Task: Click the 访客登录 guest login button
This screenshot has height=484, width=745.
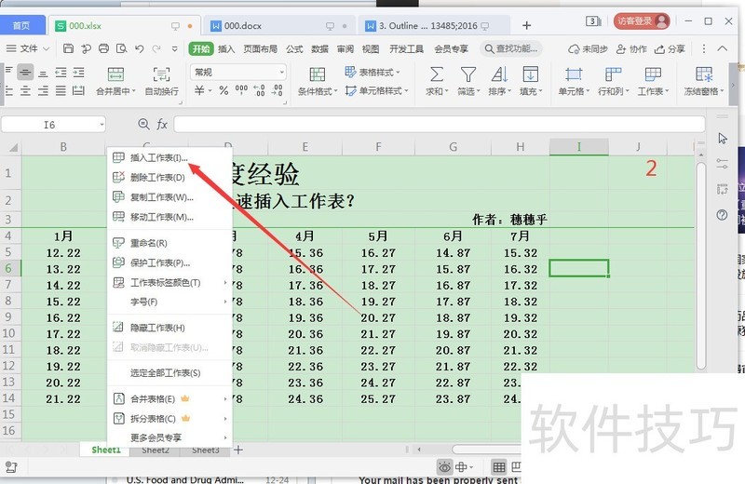Action: click(642, 20)
